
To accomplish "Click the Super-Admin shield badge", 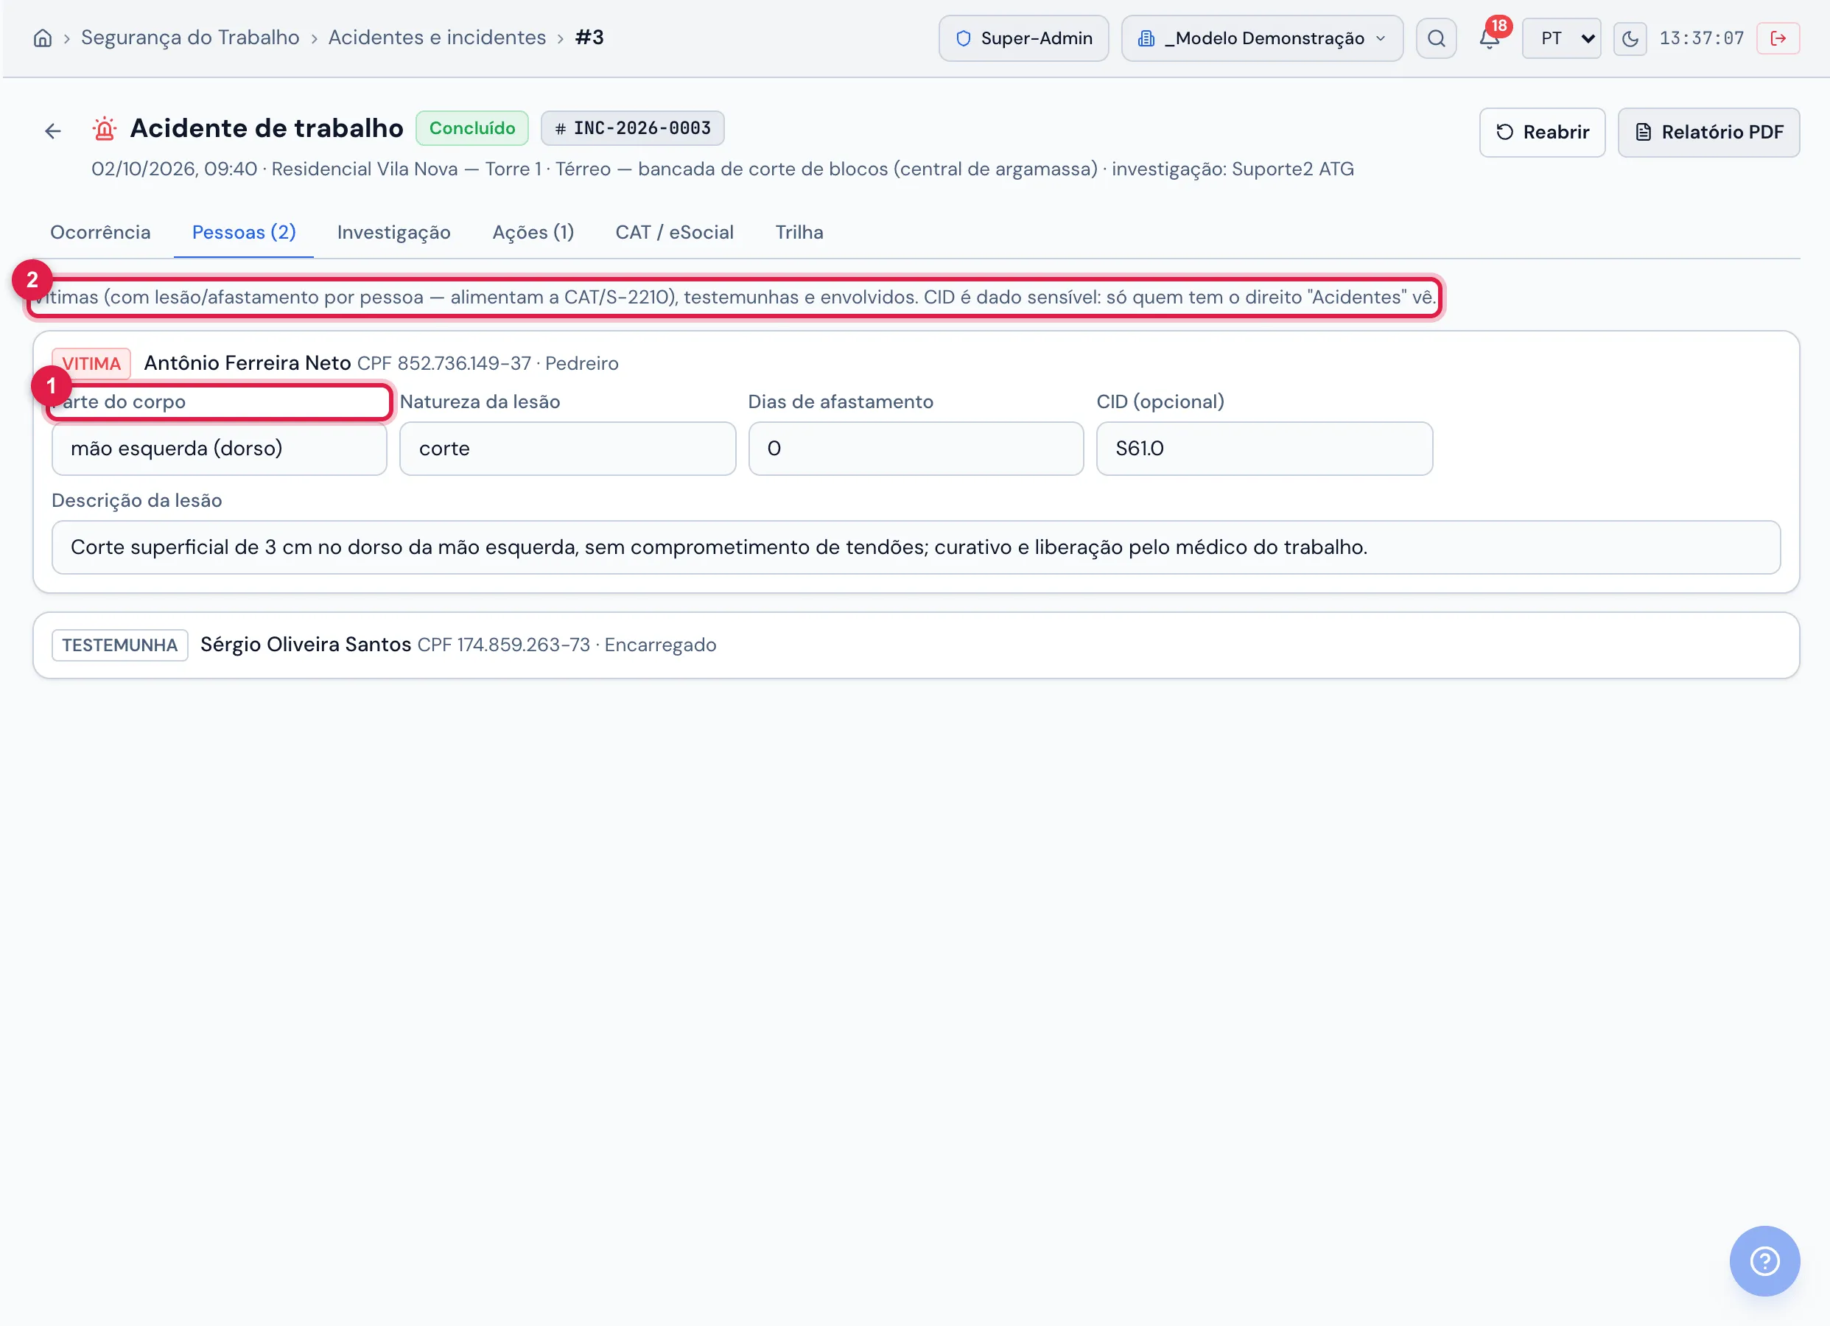I will pos(1023,38).
